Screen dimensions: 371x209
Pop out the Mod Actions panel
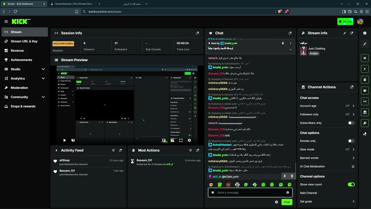pyautogui.click(x=197, y=150)
